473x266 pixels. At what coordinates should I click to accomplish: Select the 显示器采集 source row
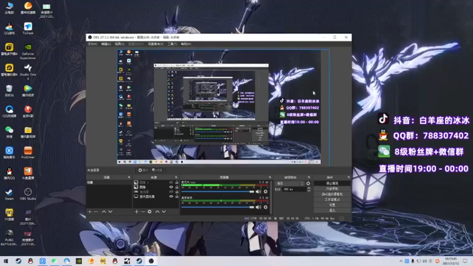(156, 196)
